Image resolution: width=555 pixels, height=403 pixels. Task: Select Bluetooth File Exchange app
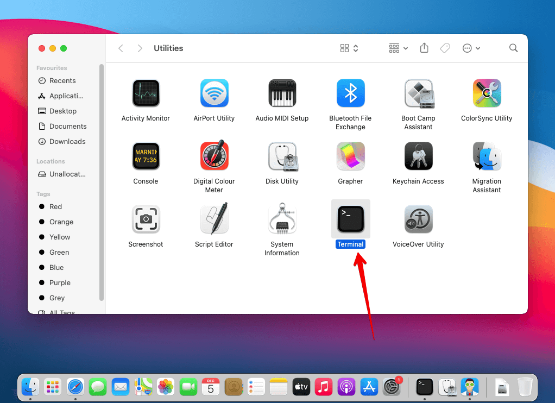350,93
